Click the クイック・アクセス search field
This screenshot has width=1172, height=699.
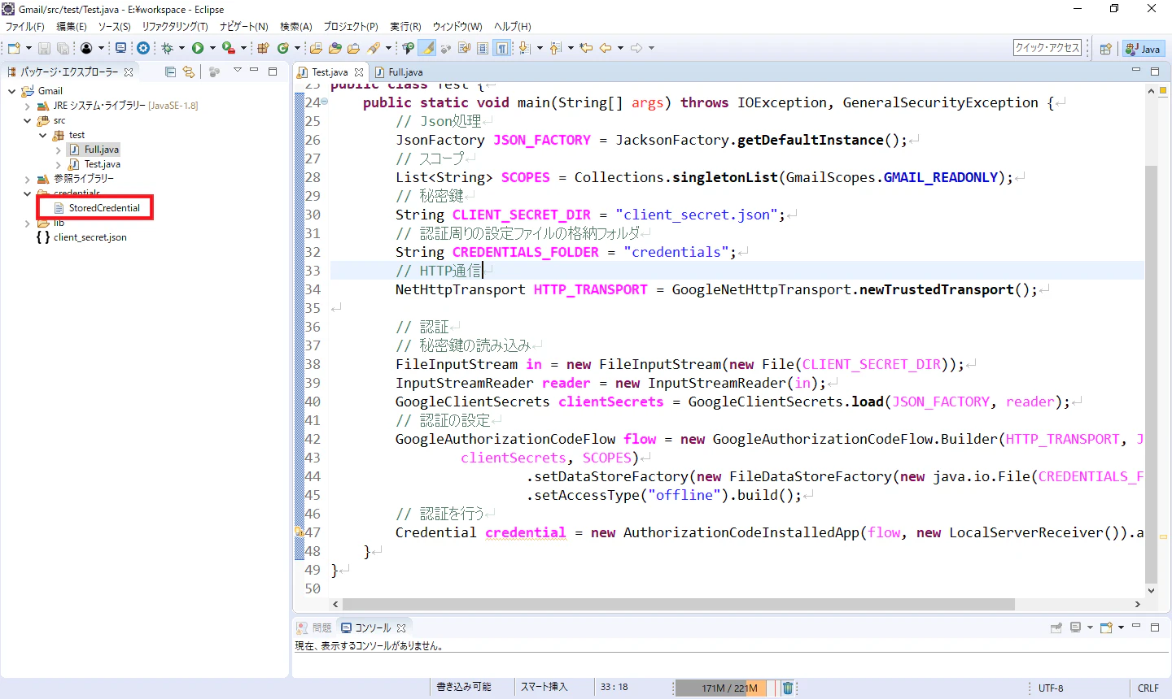coord(1047,48)
